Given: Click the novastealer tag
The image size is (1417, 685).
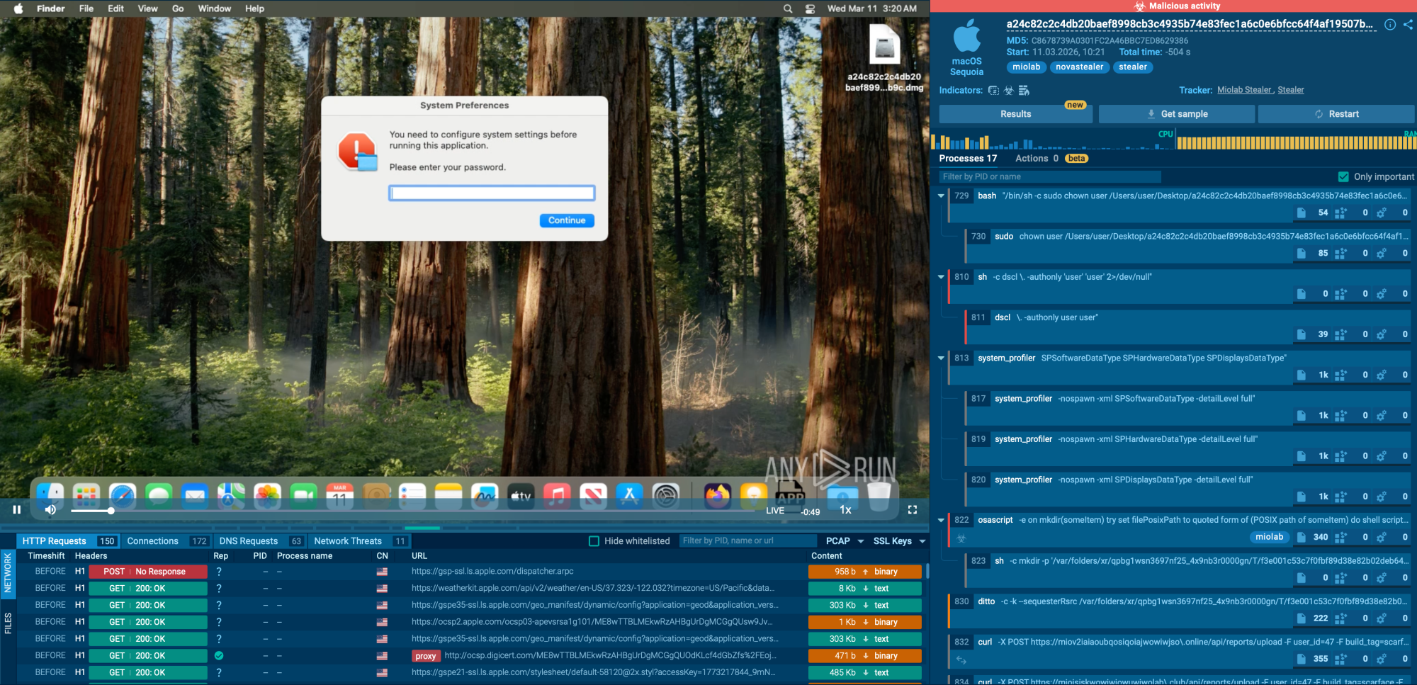Looking at the screenshot, I should [1079, 67].
